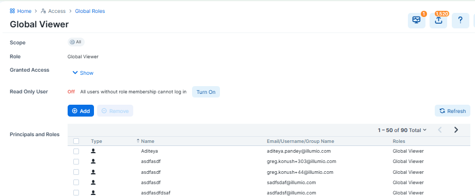Image resolution: width=475 pixels, height=196 pixels.
Task: Turn On the Read Only User setting
Action: coord(206,92)
